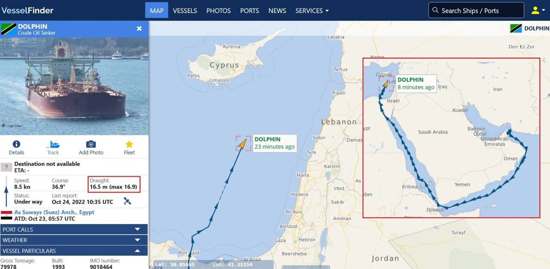
Task: Open As Suways (Suez) Anch., Egypt link
Action: [x=54, y=212]
